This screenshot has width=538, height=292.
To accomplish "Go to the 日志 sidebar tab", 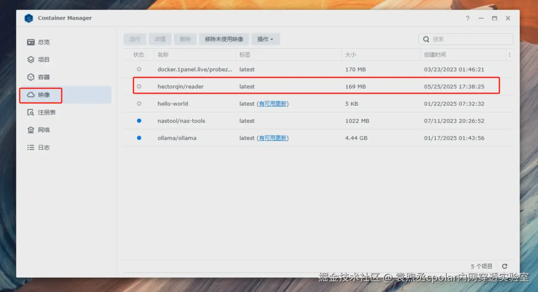I will click(66, 148).
